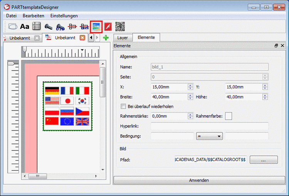Increase the Höhe value

[265, 95]
